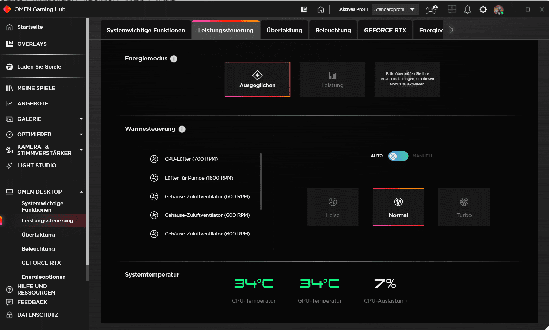Viewport: 549px width, 330px height.
Task: Collapse the OMEN DESKTOP section arrow
Action: coord(81,192)
